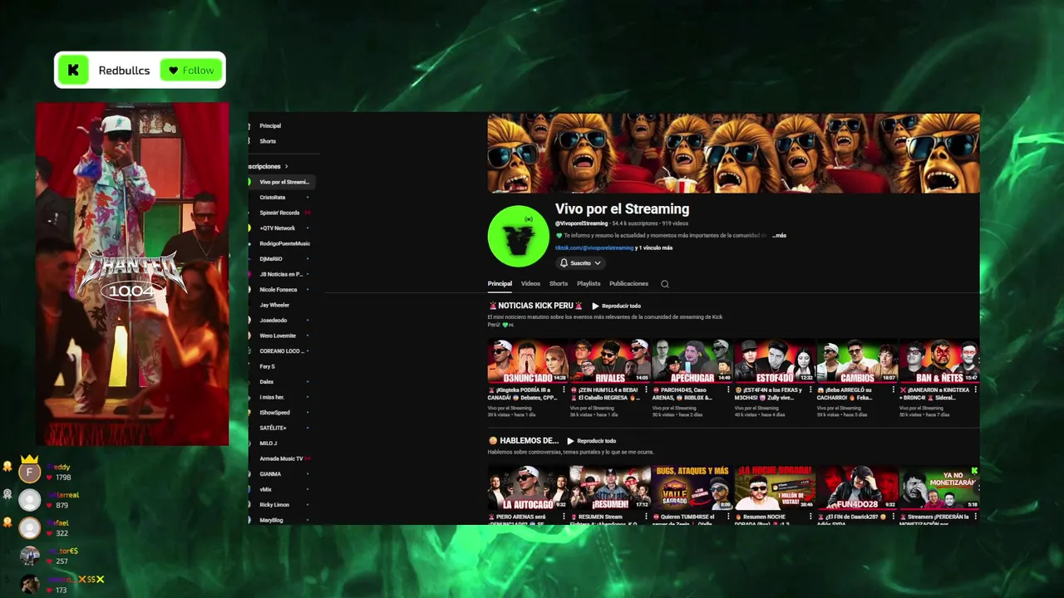Screen dimensions: 1064x598
Task: Open options menu for Kingteka CANADÁ video
Action: click(564, 390)
